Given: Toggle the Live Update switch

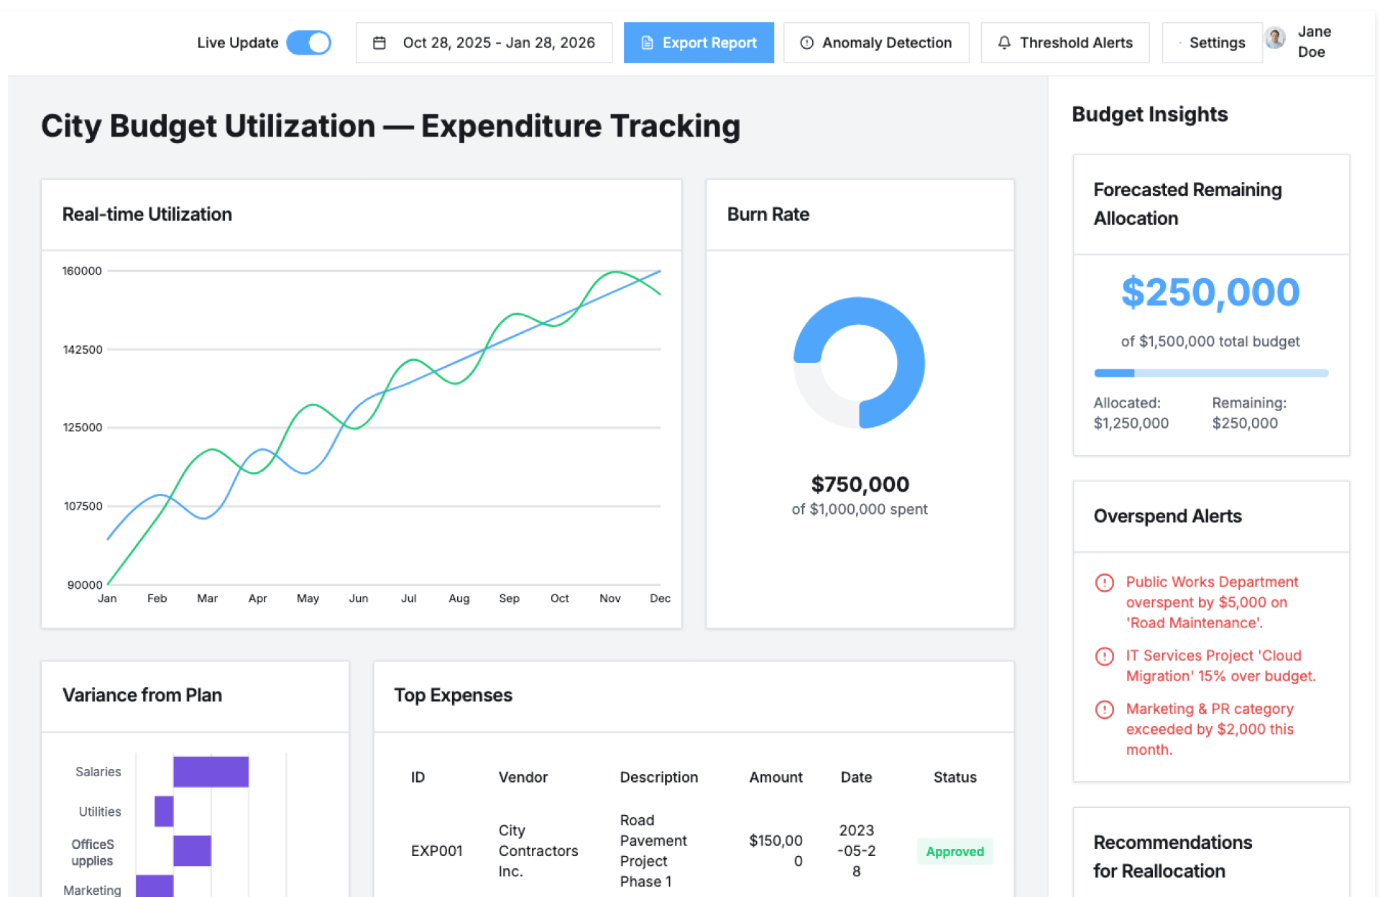Looking at the screenshot, I should pos(308,42).
